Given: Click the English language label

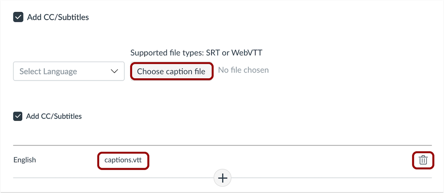Looking at the screenshot, I should pyautogui.click(x=25, y=160).
